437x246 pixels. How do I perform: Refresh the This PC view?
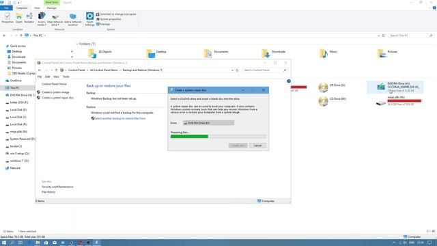click(383, 36)
